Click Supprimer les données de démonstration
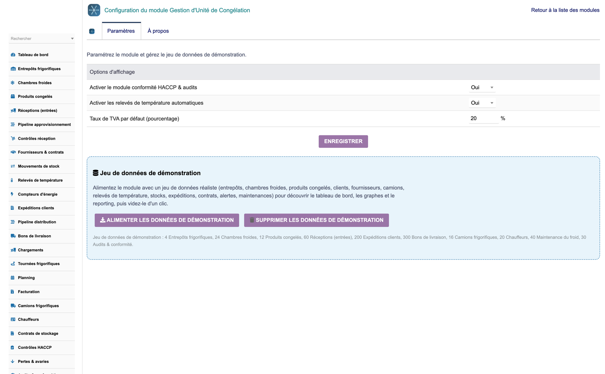The image size is (605, 374). [316, 220]
